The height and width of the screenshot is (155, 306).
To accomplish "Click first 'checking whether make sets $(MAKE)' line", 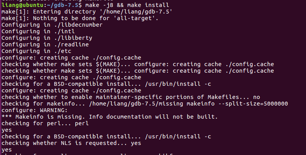I will point(137,65).
